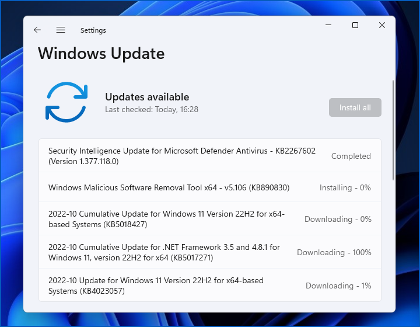Click the Windows Update page title

pyautogui.click(x=101, y=53)
